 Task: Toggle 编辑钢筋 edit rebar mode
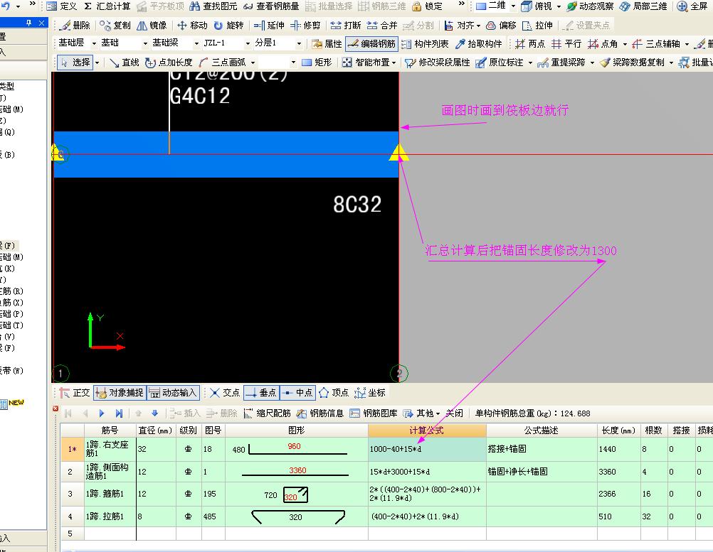(x=372, y=43)
